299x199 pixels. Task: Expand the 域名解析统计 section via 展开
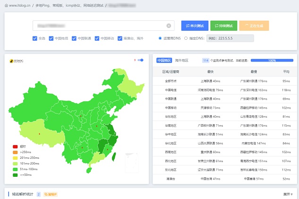(288, 194)
